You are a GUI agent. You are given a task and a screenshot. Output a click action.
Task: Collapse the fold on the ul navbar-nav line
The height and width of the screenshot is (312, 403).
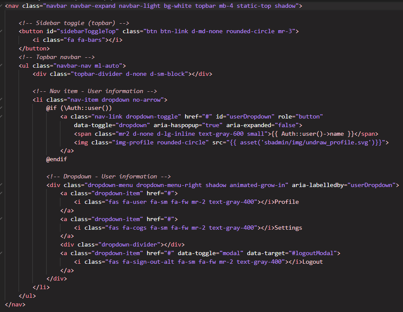coord(1,66)
